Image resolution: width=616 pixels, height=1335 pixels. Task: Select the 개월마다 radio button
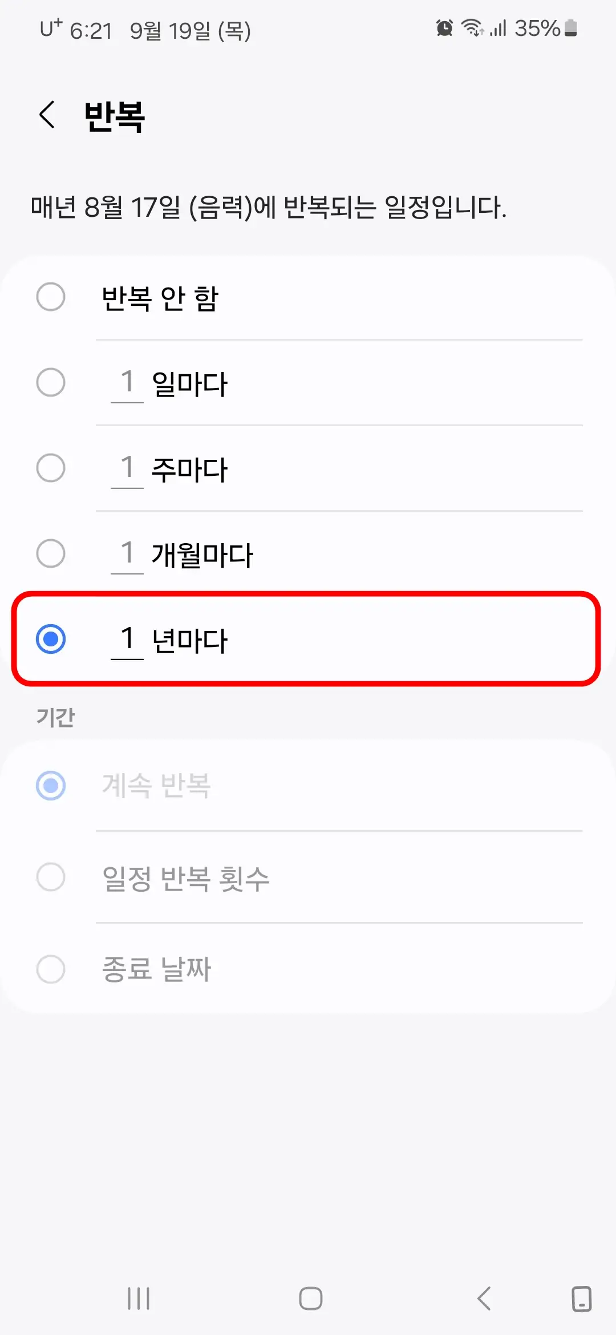[x=51, y=553]
